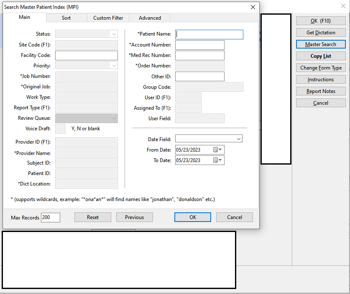The image size is (350, 294).
Task: Open the To Date calendar picker icon
Action: coord(217,160)
